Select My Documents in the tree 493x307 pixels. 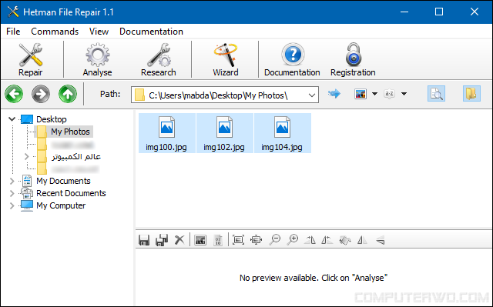(x=63, y=181)
